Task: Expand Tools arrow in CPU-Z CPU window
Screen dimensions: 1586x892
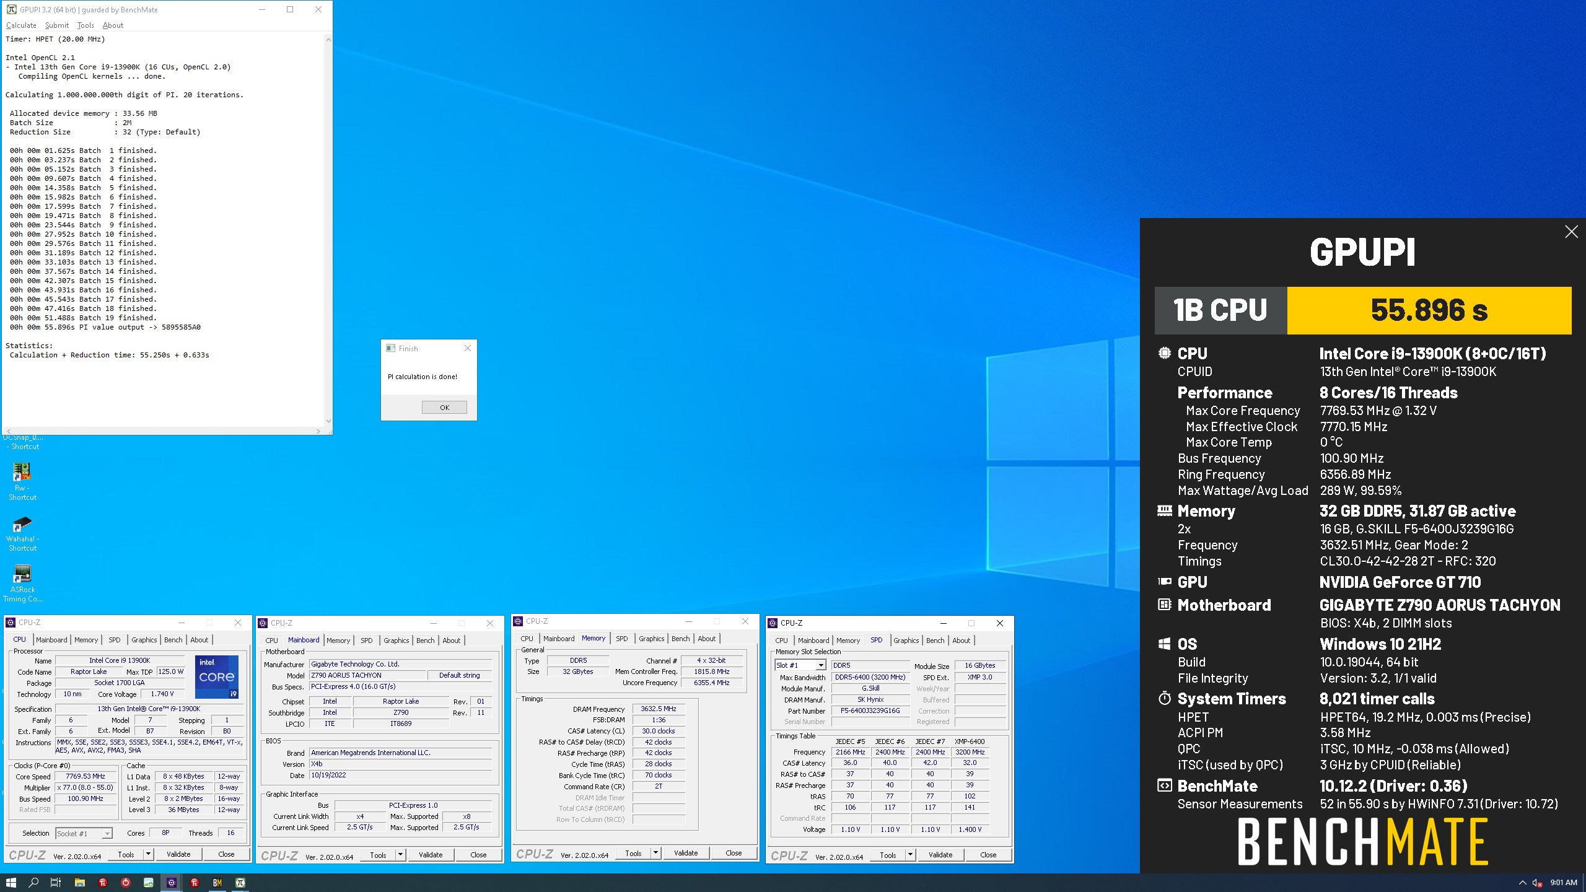Action: click(x=148, y=854)
